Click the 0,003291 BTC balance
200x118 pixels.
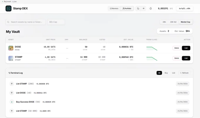point(165,8)
